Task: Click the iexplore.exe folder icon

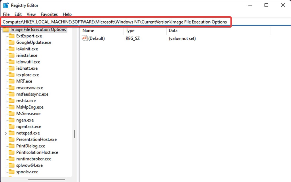Action: point(12,75)
